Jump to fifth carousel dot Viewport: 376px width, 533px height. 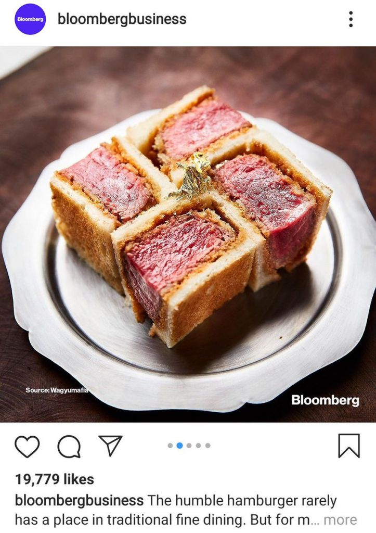[208, 446]
